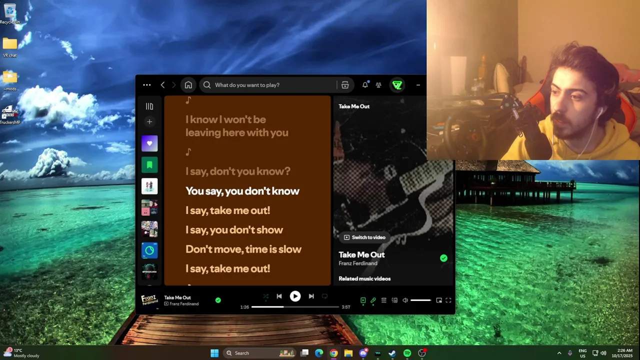Expand Your Library sidebar
Viewport: 640px width, 360px height.
pos(149,106)
